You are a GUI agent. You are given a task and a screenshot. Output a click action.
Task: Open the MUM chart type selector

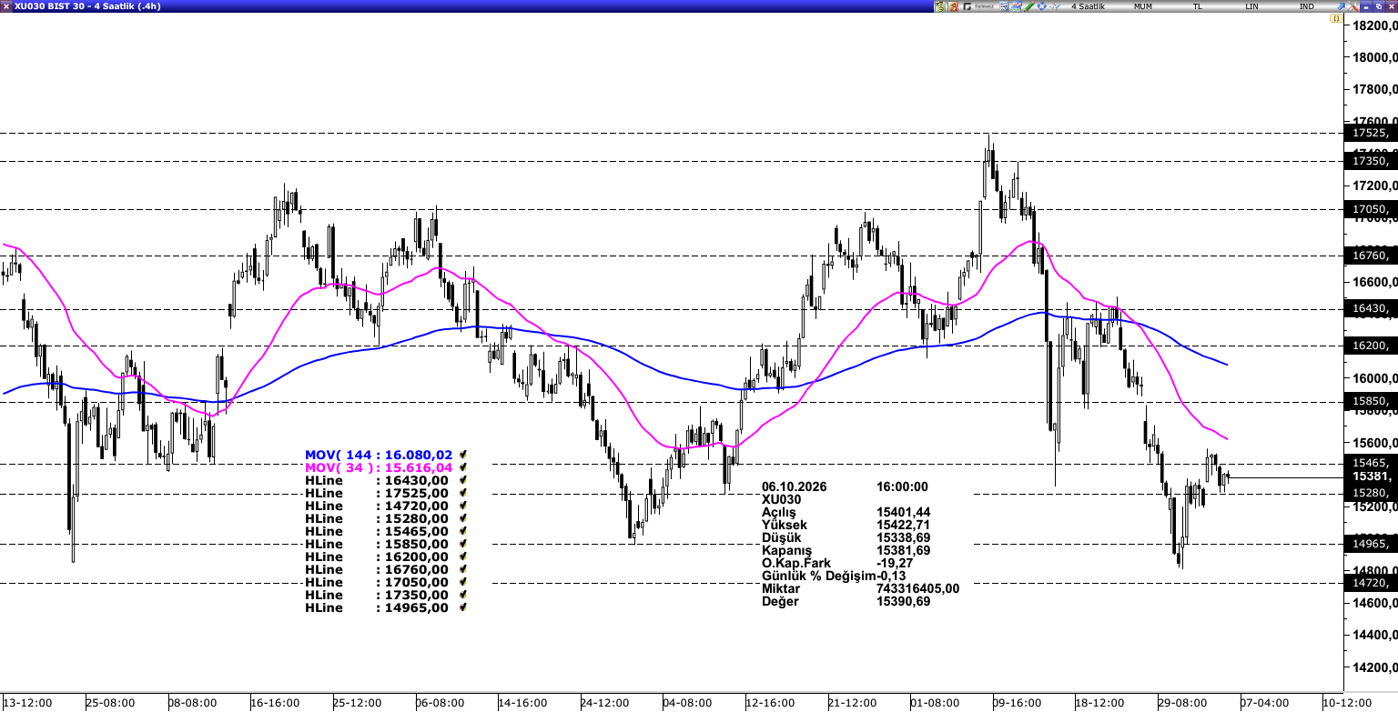[1142, 6]
